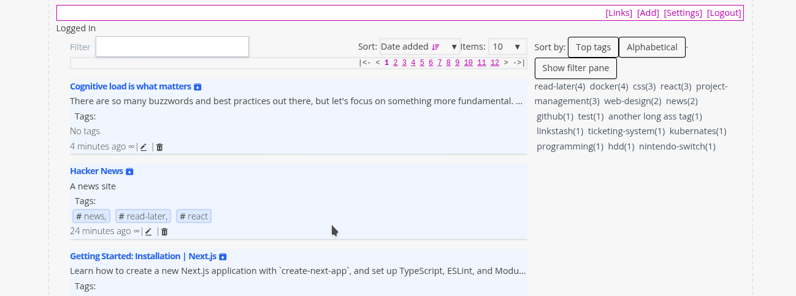Open the Hacker News bookmark link
Viewport: 796px width, 296px height.
pos(96,171)
